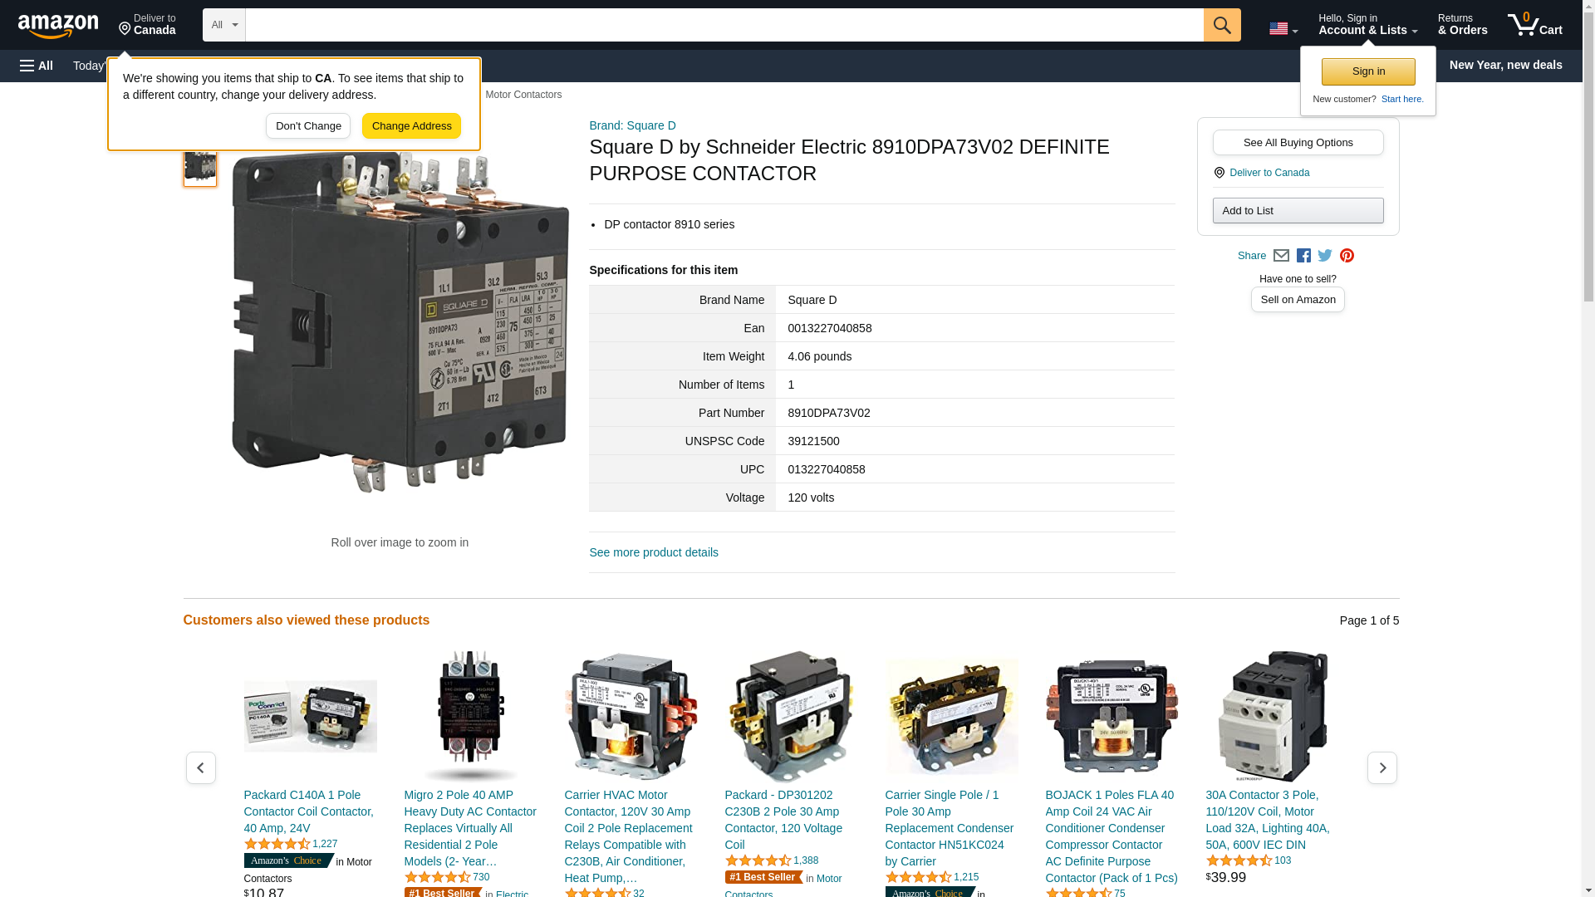Screen dimensions: 1595x897
Task: Open See more product details link
Action: point(653,552)
